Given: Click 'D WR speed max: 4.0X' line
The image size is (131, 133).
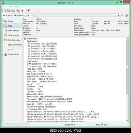Looking at the screenshot, I should (41, 64).
